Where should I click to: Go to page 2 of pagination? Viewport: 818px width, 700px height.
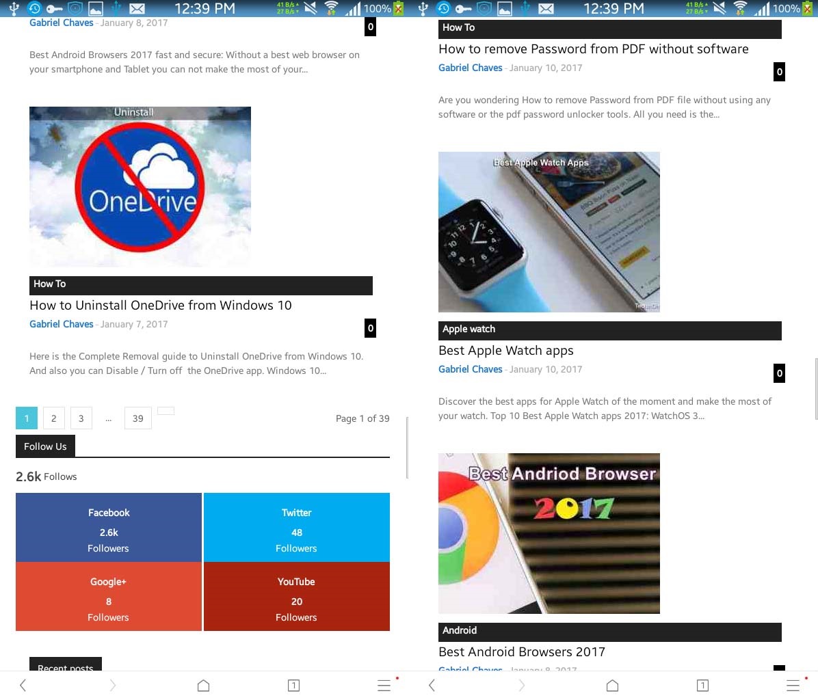click(54, 418)
